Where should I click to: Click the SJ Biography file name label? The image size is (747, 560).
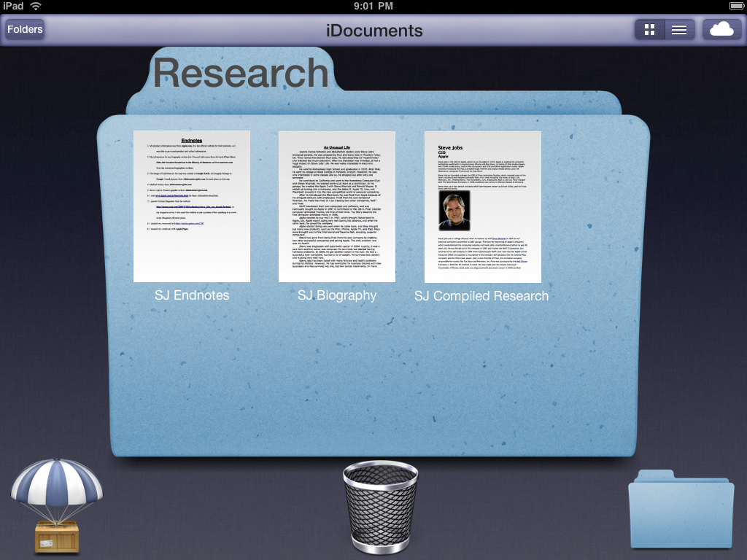pyautogui.click(x=337, y=296)
